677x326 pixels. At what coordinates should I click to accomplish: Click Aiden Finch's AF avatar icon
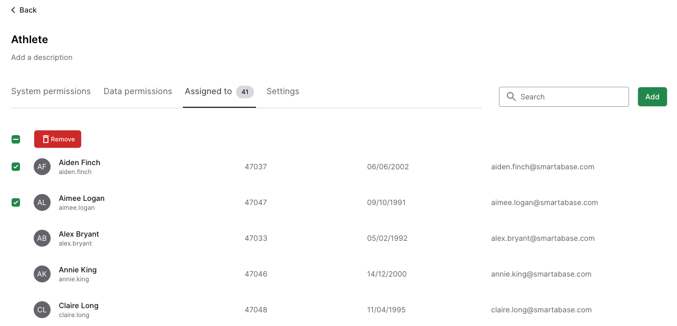click(42, 167)
